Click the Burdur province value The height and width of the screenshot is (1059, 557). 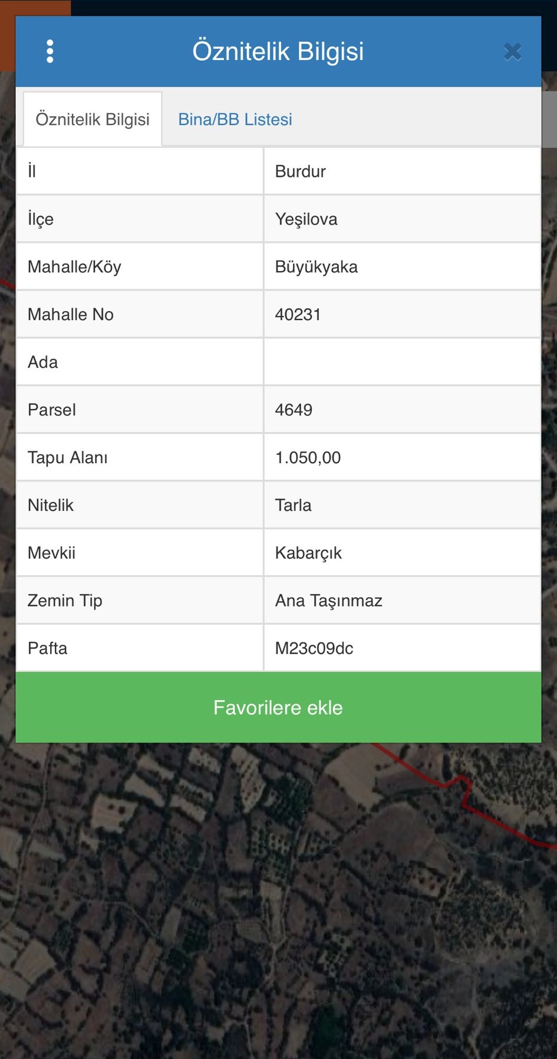300,171
